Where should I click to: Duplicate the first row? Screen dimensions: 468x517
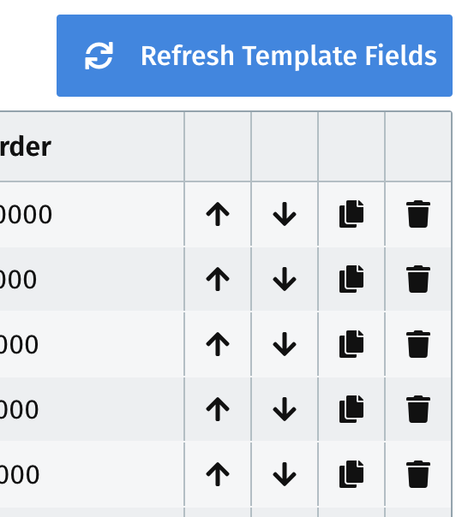pos(351,214)
